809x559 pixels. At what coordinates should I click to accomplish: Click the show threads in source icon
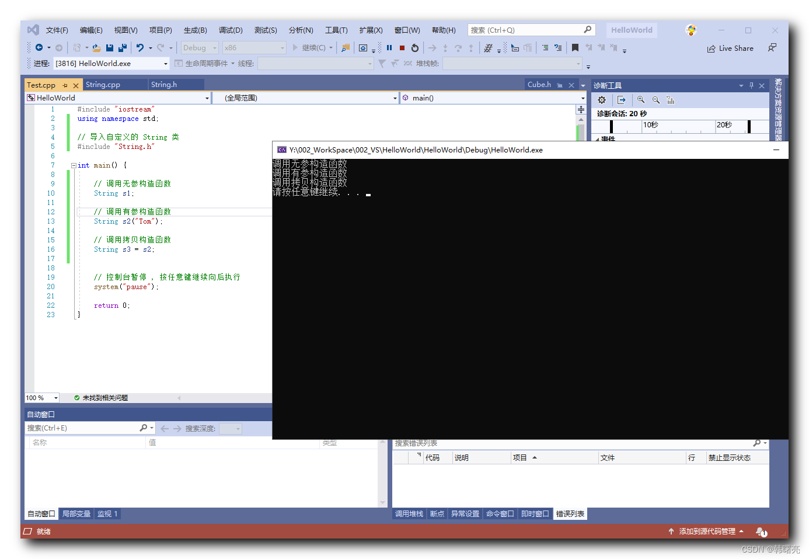(x=488, y=48)
